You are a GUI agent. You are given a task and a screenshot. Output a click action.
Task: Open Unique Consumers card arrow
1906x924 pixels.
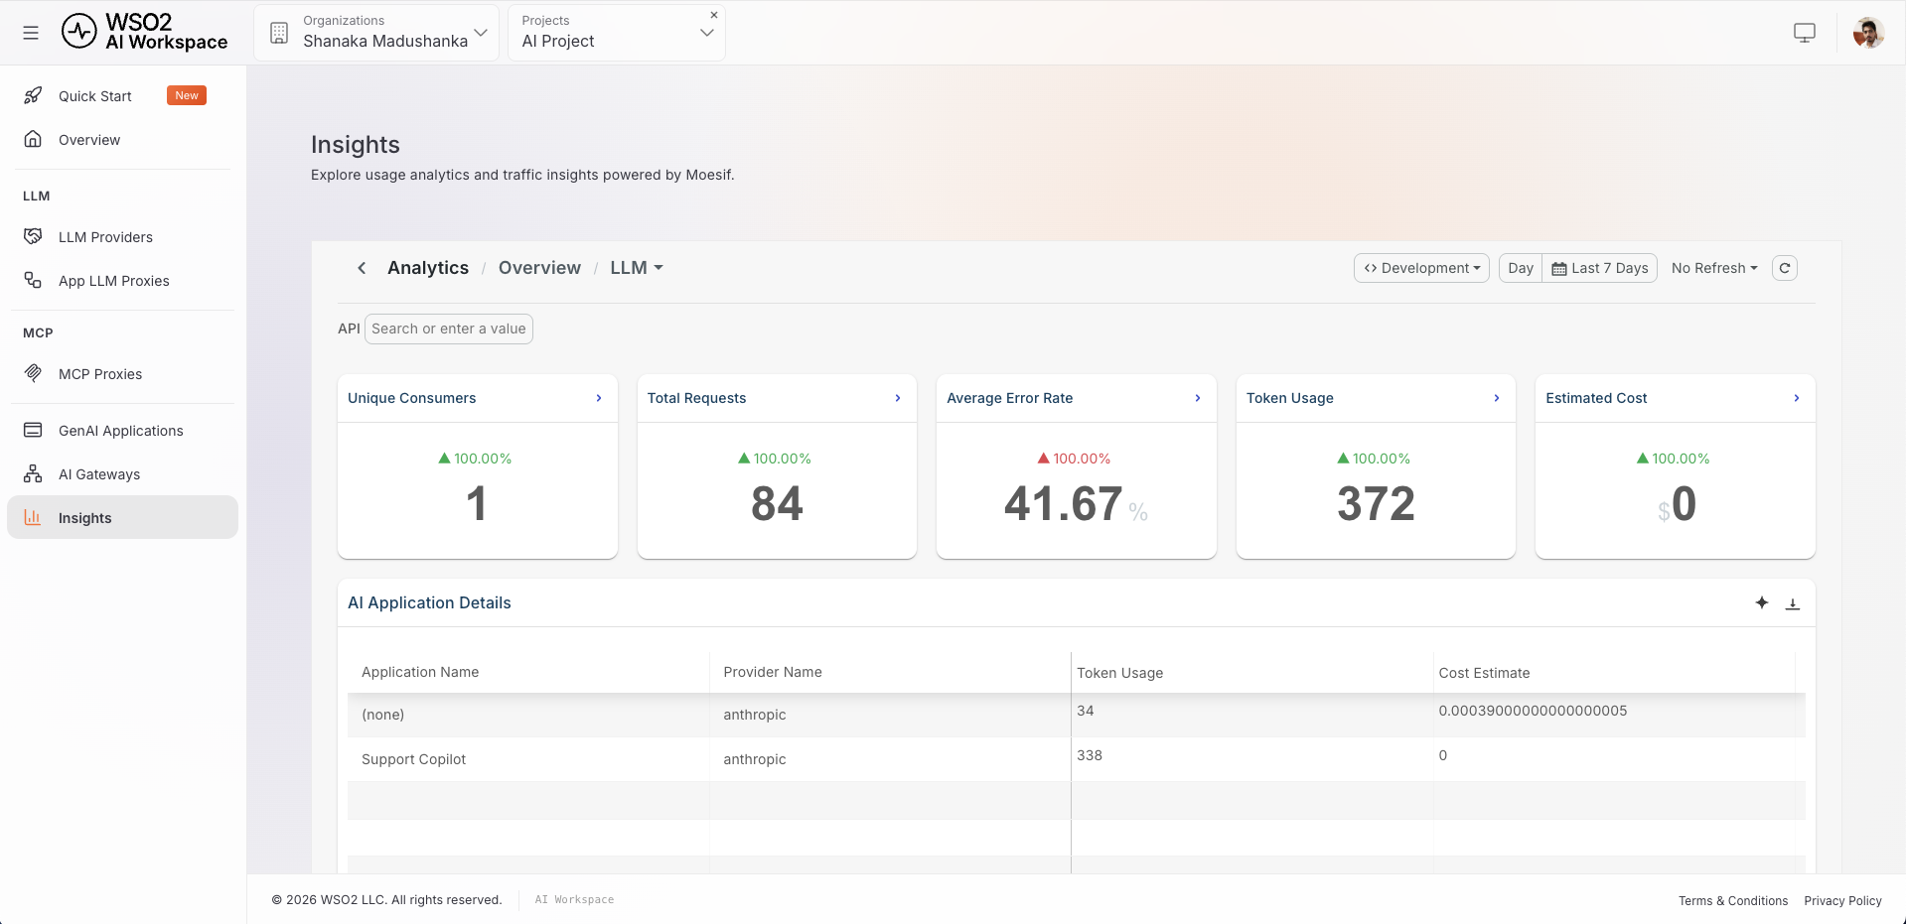click(x=599, y=398)
